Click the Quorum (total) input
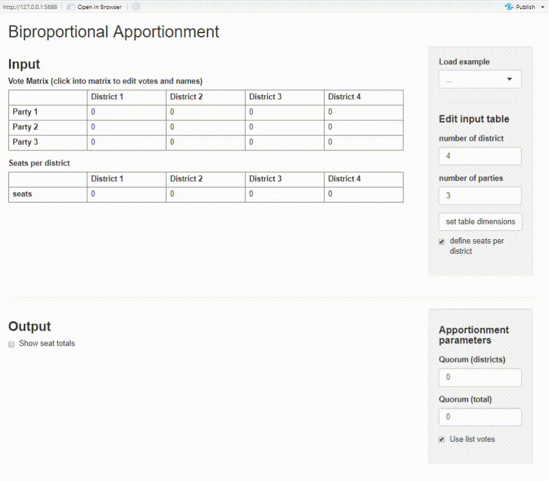549x481 pixels. 480,417
